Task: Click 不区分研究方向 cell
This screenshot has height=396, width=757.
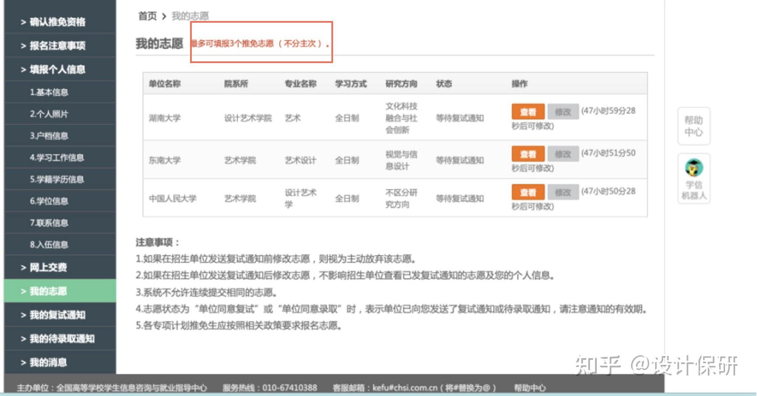Action: point(402,198)
